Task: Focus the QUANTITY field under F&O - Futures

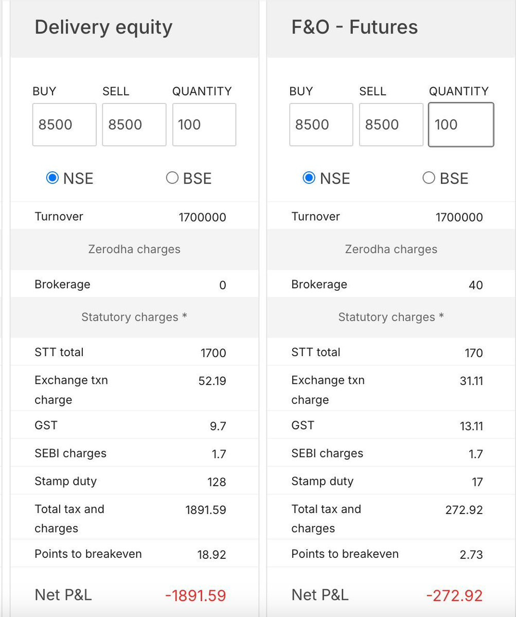Action: 460,125
